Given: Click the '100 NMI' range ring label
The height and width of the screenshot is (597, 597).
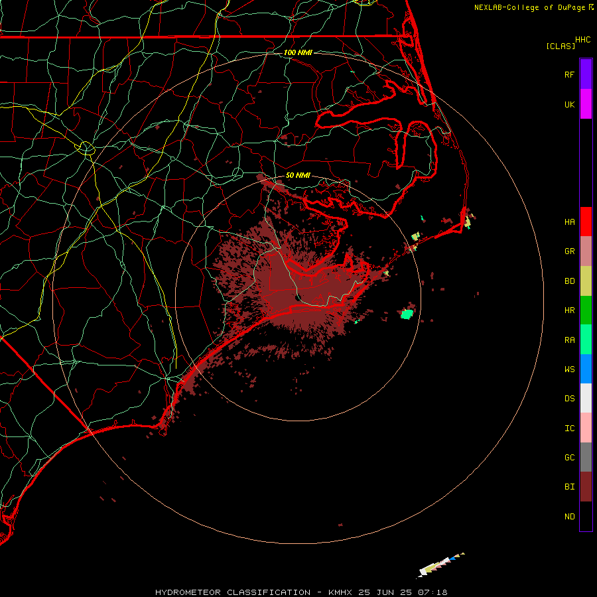Looking at the screenshot, I should (x=298, y=52).
